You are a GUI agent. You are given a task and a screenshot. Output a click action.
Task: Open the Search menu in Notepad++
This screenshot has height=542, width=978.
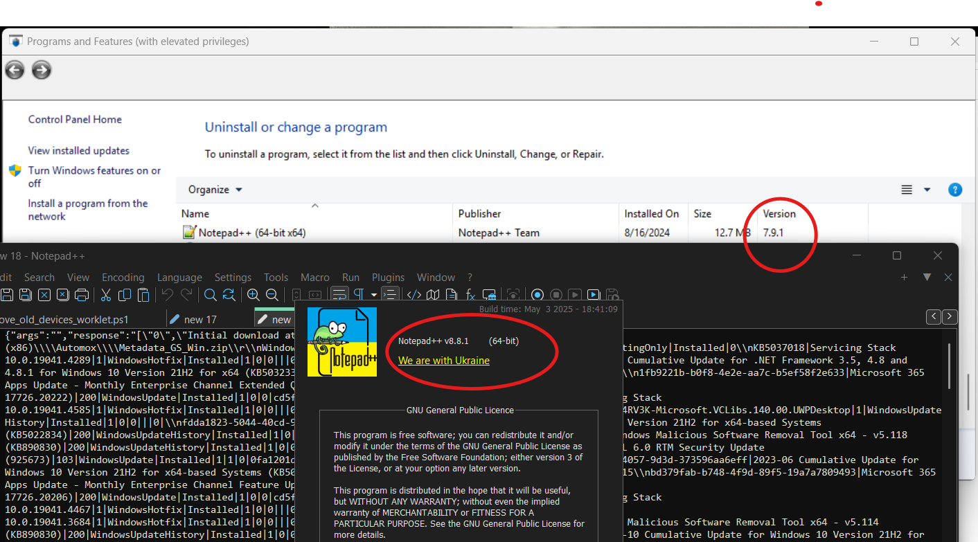(39, 277)
